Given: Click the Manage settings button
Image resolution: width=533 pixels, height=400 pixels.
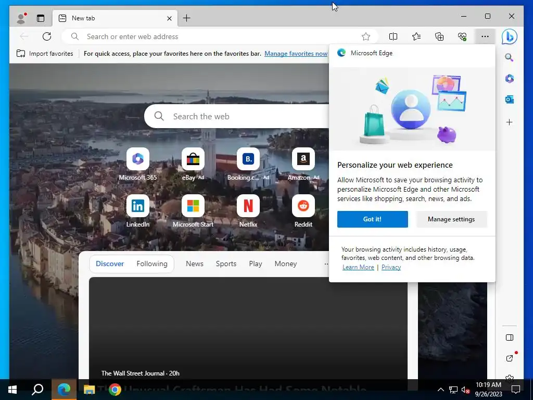Looking at the screenshot, I should click(451, 219).
